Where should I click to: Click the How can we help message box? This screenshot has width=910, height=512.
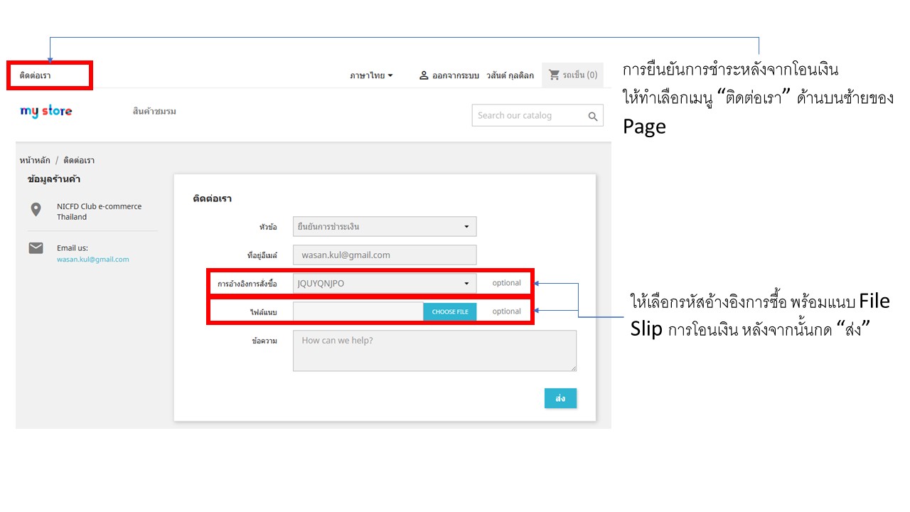pos(434,351)
